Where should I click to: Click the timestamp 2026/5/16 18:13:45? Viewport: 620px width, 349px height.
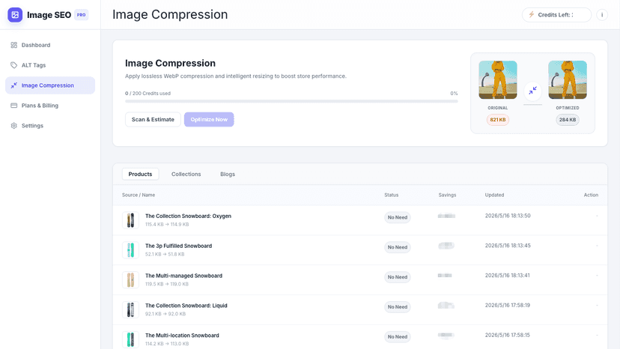point(508,246)
